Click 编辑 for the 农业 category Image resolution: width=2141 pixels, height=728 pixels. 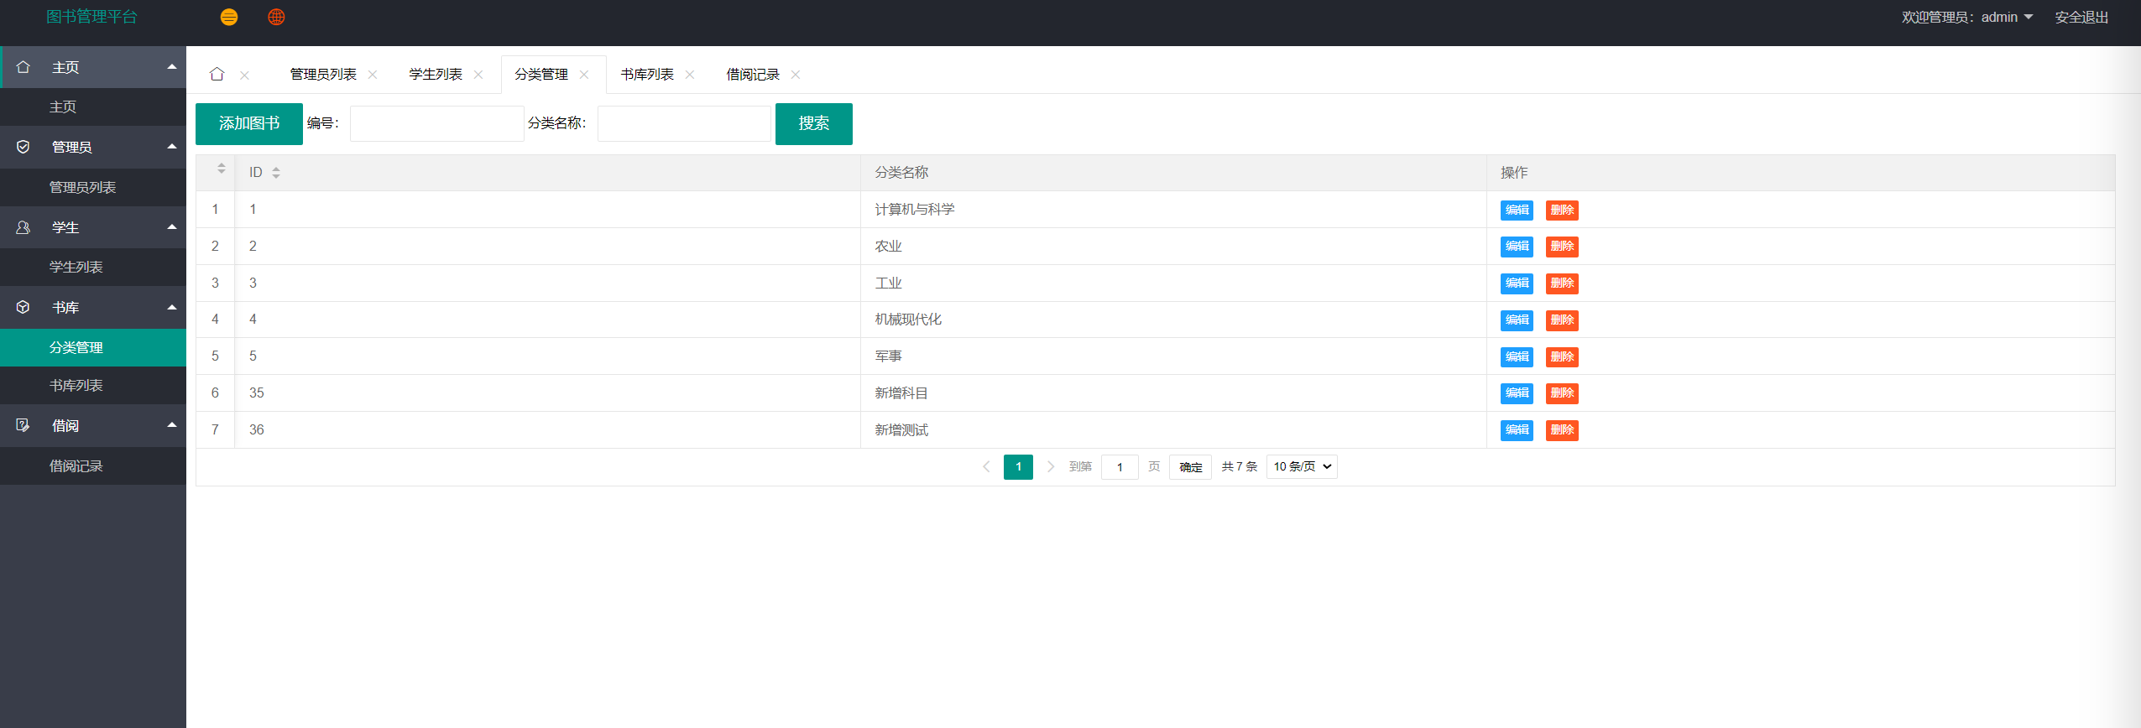point(1517,247)
